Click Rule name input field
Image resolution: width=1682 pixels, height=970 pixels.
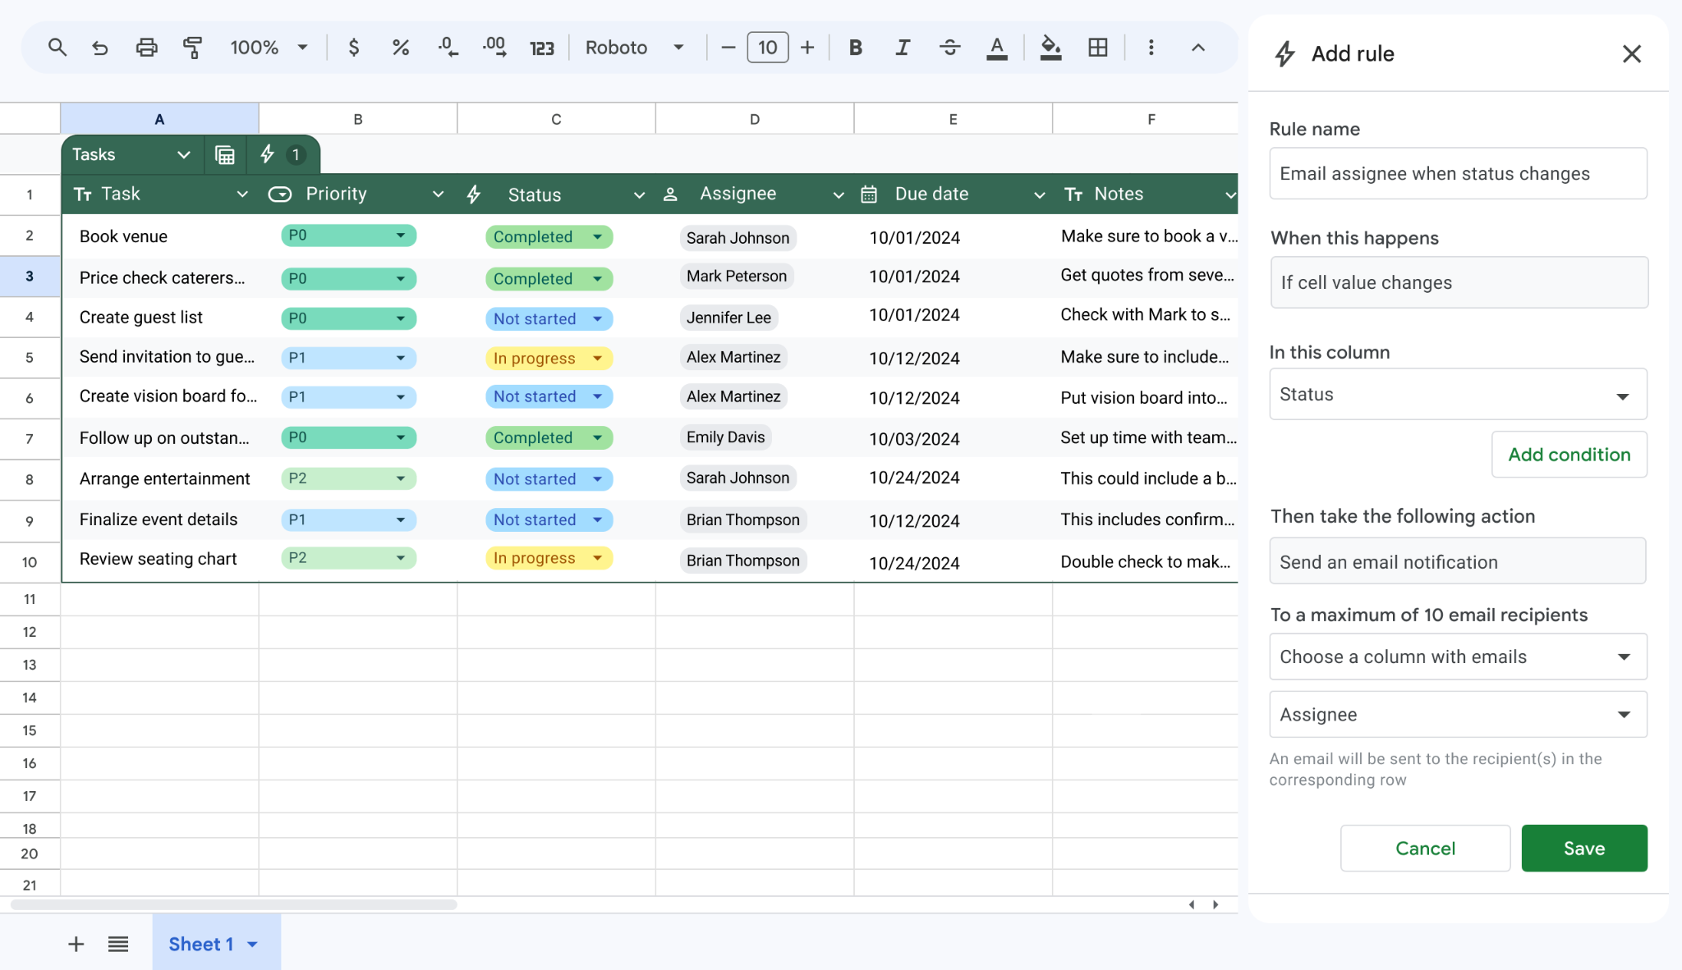pyautogui.click(x=1458, y=173)
